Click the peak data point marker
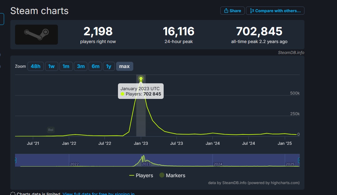Screen dimensions: 337x195 click(141, 79)
